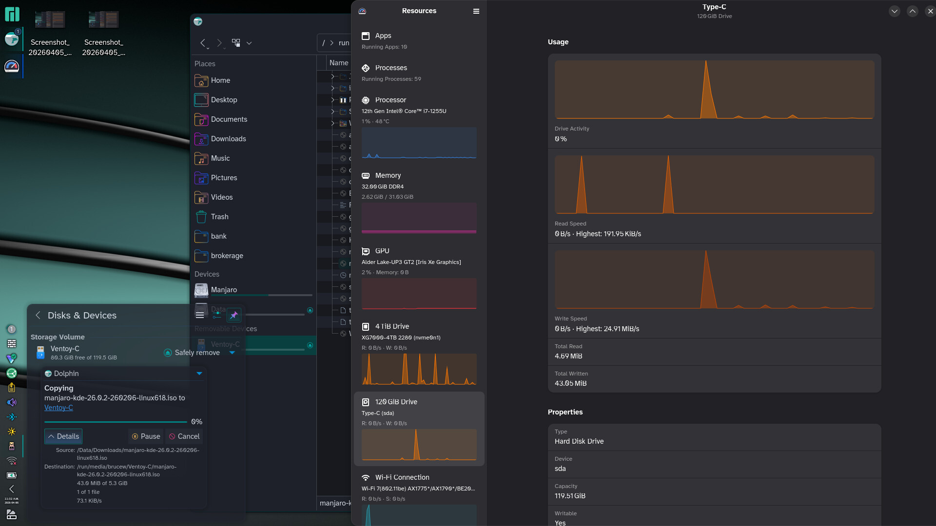Toggle the Bluetooth tray icon
936x526 pixels.
coord(12,417)
